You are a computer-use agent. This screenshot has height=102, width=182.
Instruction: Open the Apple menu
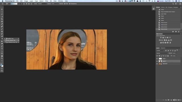click(3, 1)
